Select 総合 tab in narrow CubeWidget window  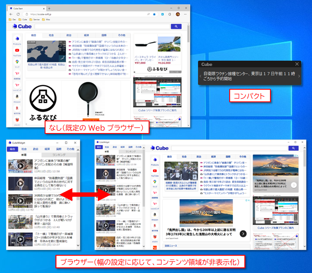(x=12, y=149)
